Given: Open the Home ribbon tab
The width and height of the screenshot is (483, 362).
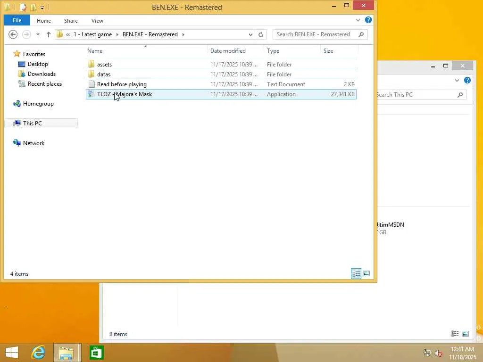Looking at the screenshot, I should point(44,21).
